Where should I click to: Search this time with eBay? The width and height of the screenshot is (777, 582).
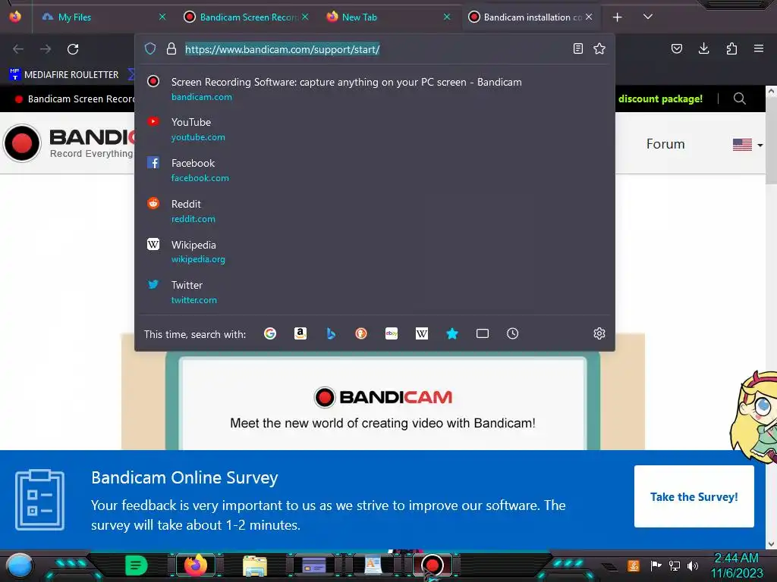(x=392, y=333)
